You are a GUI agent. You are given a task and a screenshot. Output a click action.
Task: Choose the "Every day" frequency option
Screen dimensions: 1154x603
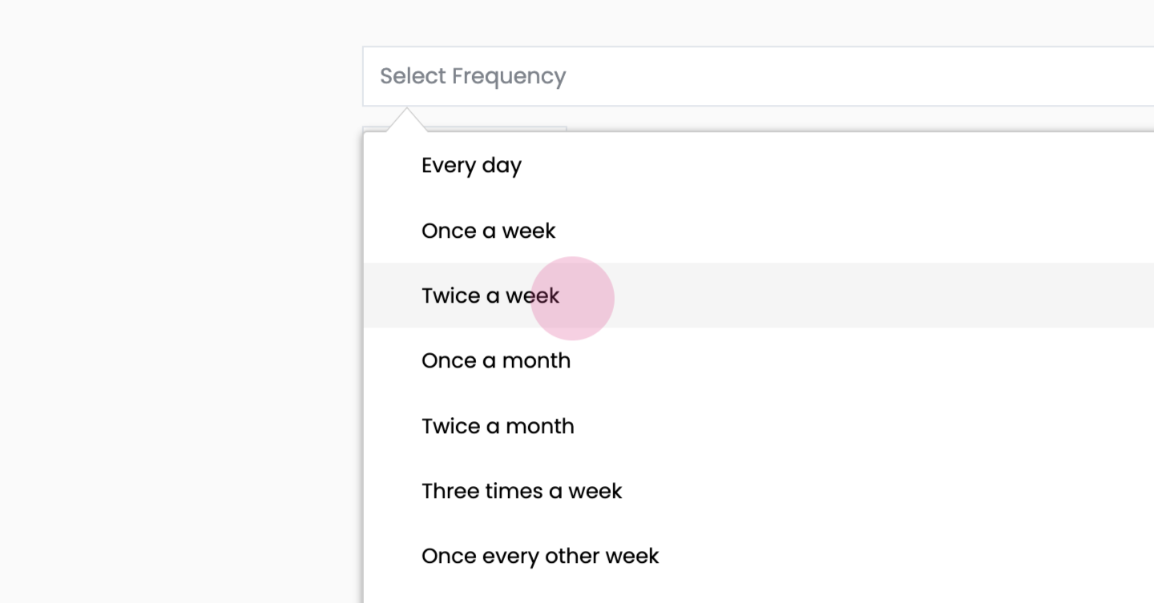coord(471,166)
